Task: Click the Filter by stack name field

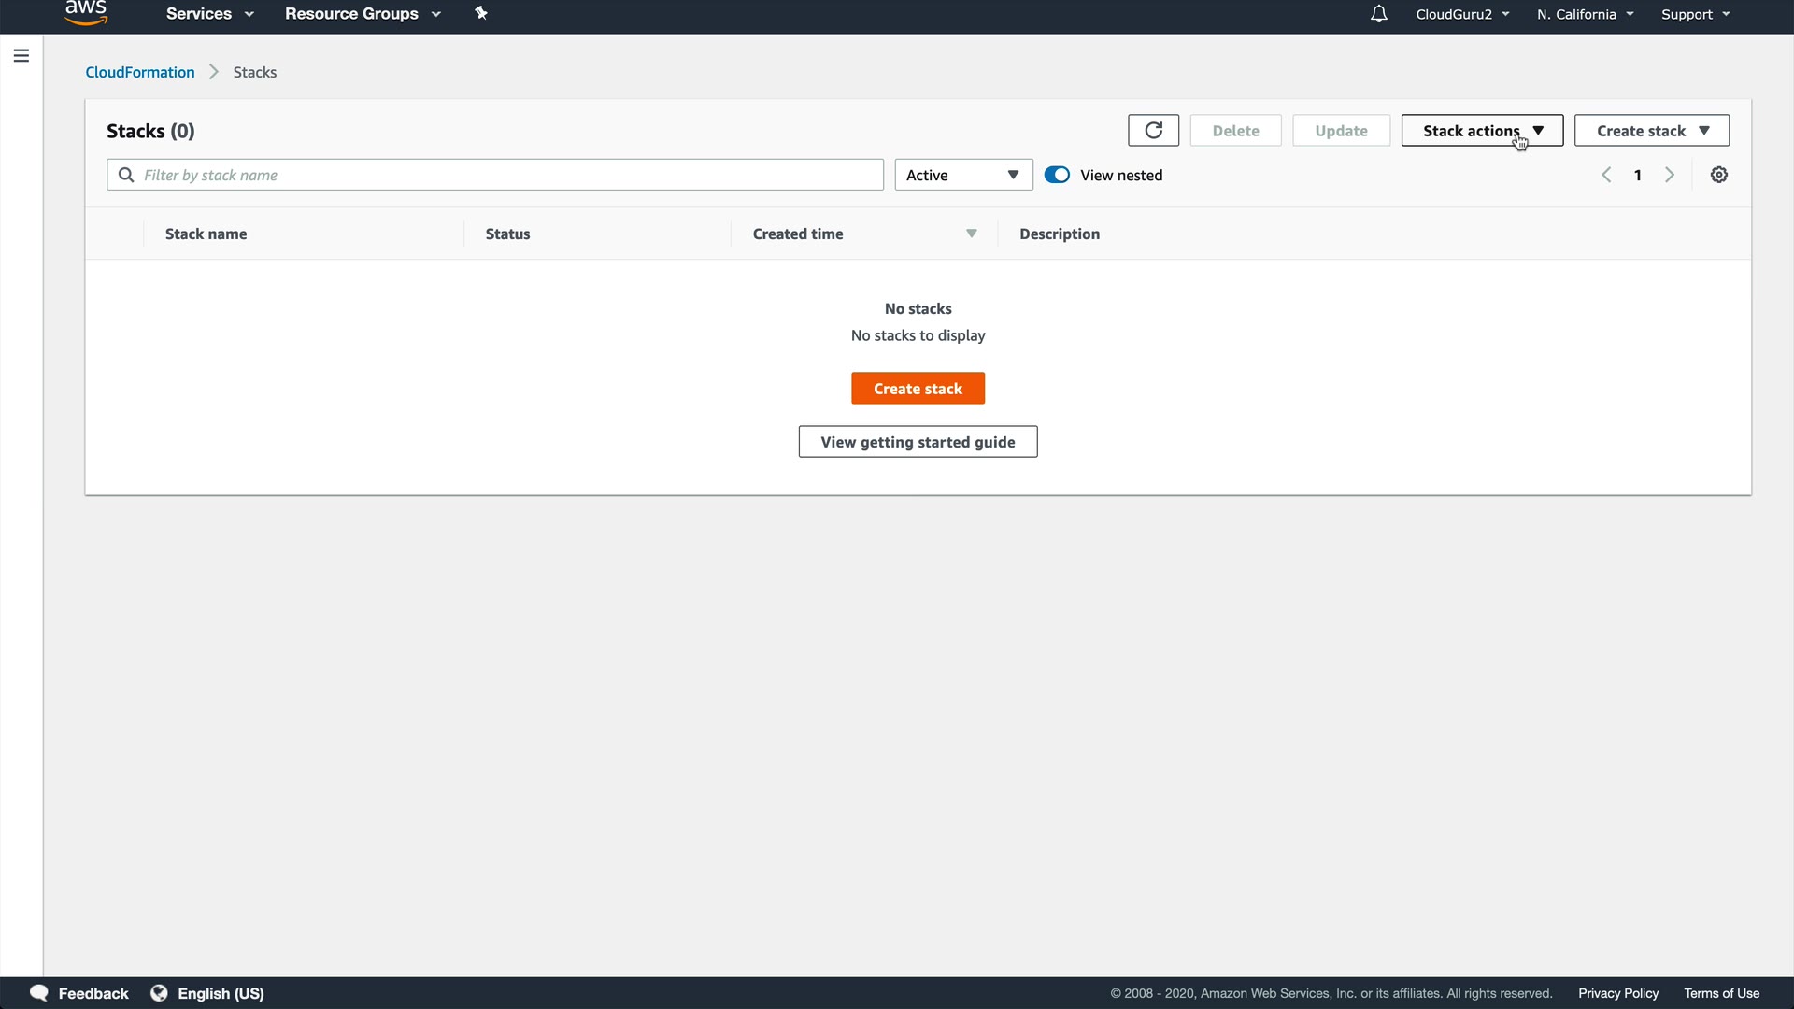Action: click(x=505, y=175)
